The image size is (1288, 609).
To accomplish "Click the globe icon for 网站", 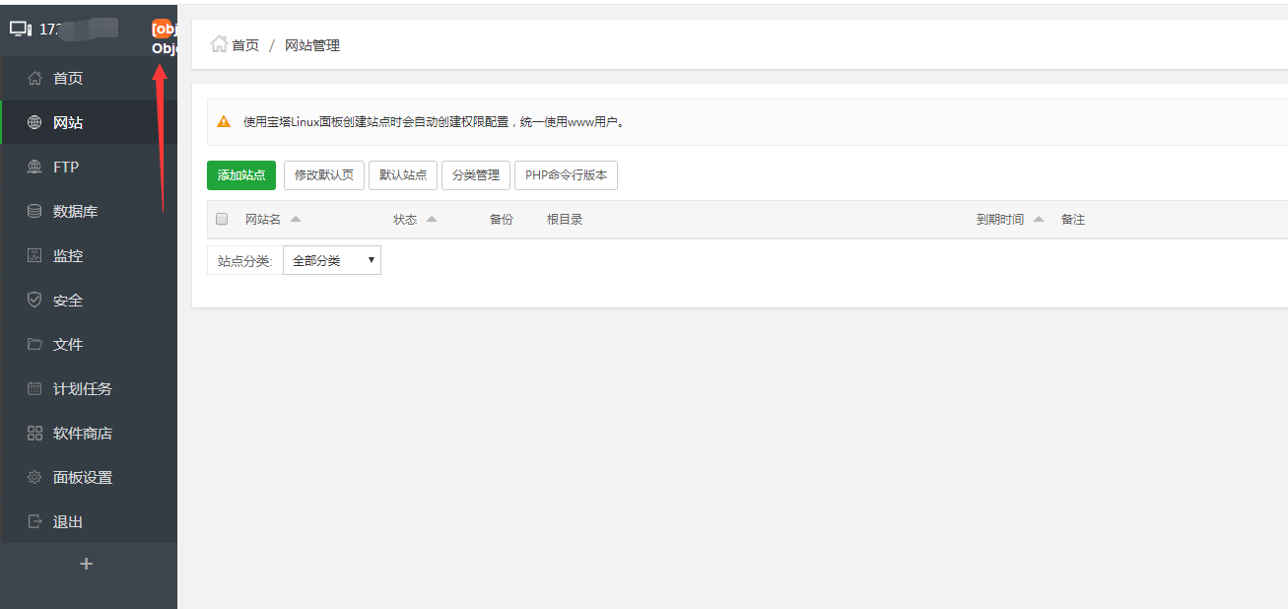I will point(34,122).
